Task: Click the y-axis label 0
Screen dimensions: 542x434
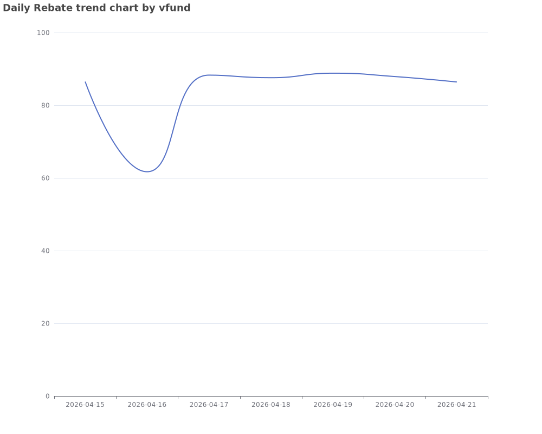Action: (x=47, y=396)
